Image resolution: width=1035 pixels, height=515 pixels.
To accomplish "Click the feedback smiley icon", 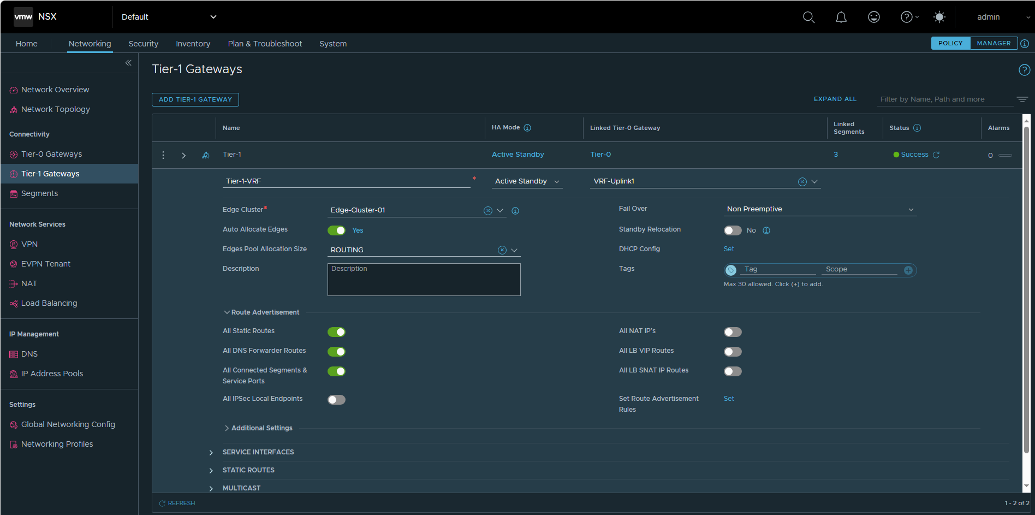I will [874, 17].
